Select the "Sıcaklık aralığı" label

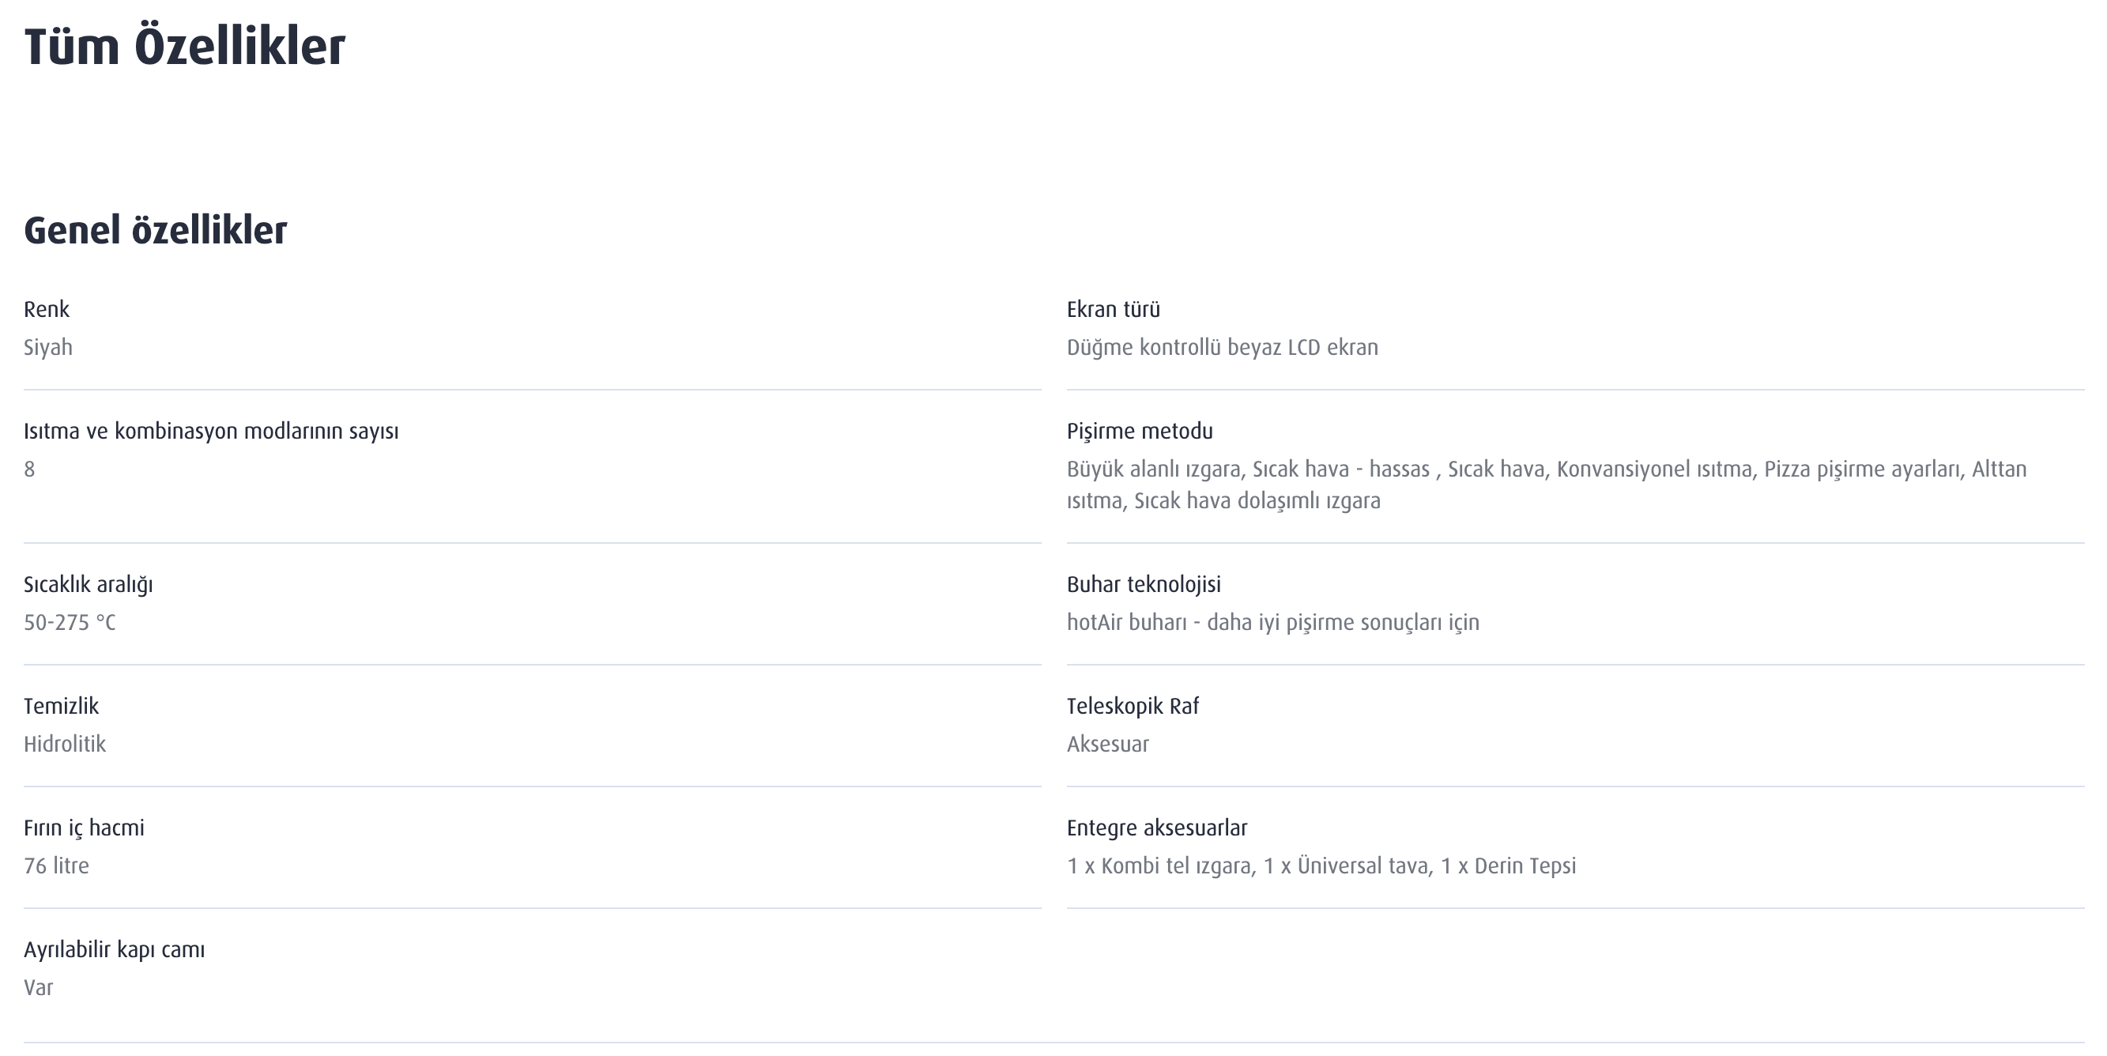coord(89,585)
